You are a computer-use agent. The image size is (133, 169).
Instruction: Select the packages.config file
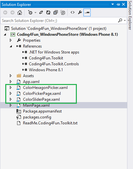37,117
